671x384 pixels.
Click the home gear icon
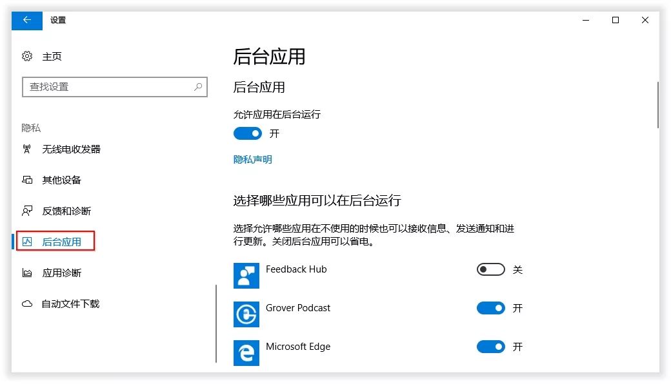(x=27, y=56)
